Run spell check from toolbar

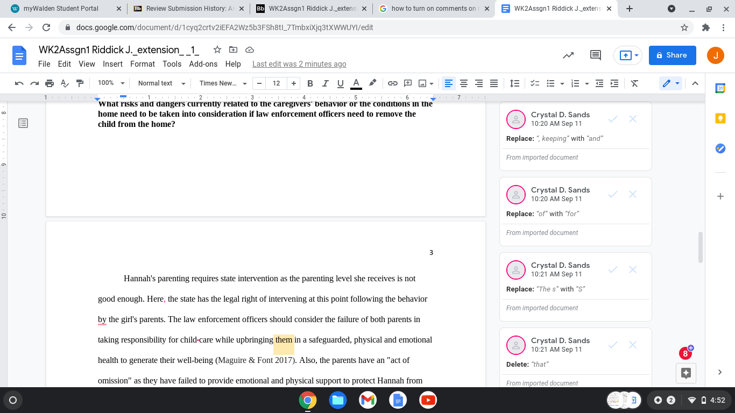coord(65,83)
